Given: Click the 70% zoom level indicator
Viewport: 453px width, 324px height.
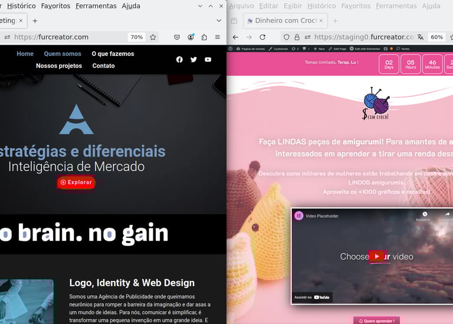Looking at the screenshot, I should point(136,37).
